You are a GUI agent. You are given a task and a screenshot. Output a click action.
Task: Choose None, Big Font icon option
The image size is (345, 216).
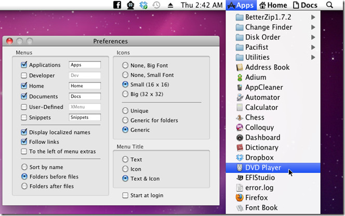point(125,65)
